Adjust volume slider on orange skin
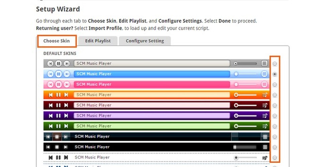 [245, 95]
